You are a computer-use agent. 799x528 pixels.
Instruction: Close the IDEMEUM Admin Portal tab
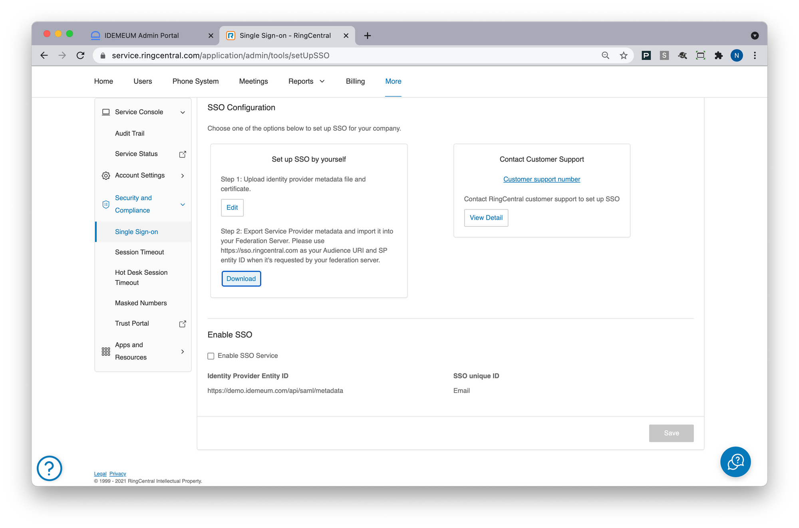tap(211, 36)
